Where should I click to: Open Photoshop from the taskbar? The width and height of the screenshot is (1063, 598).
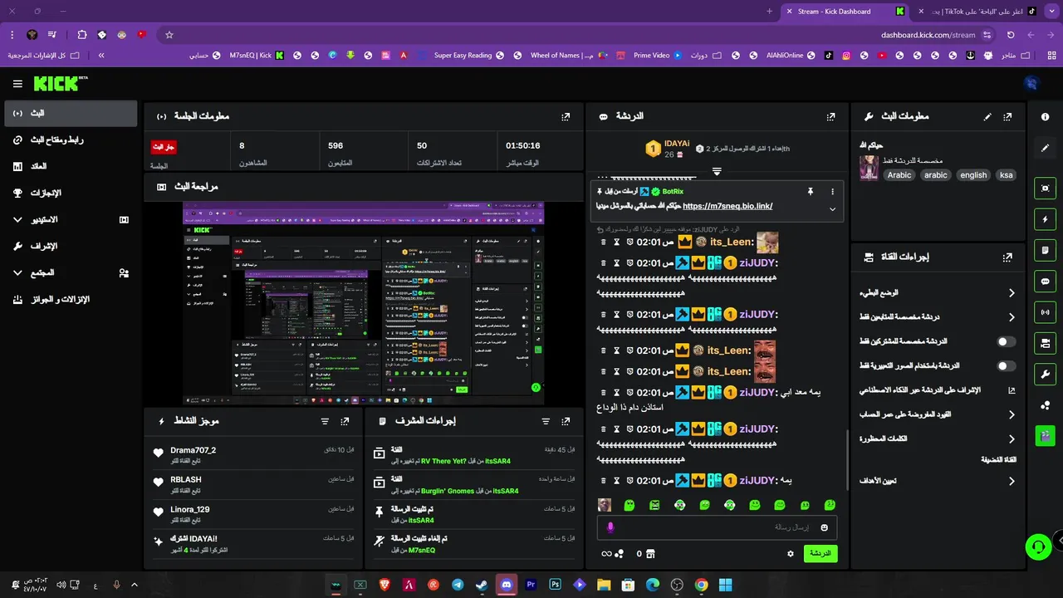coord(555,585)
